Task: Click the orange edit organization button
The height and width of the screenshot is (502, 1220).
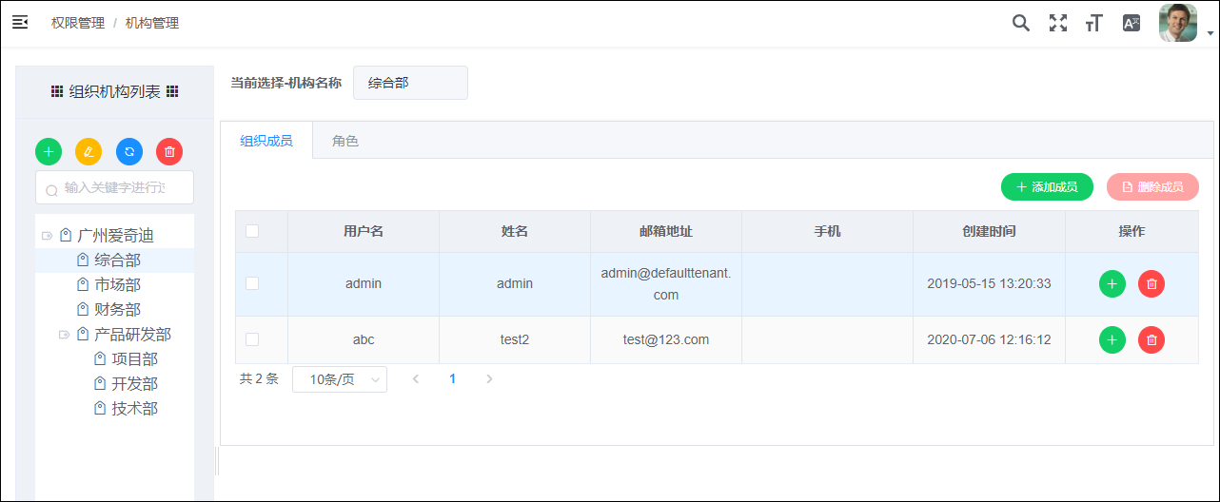Action: [x=89, y=151]
